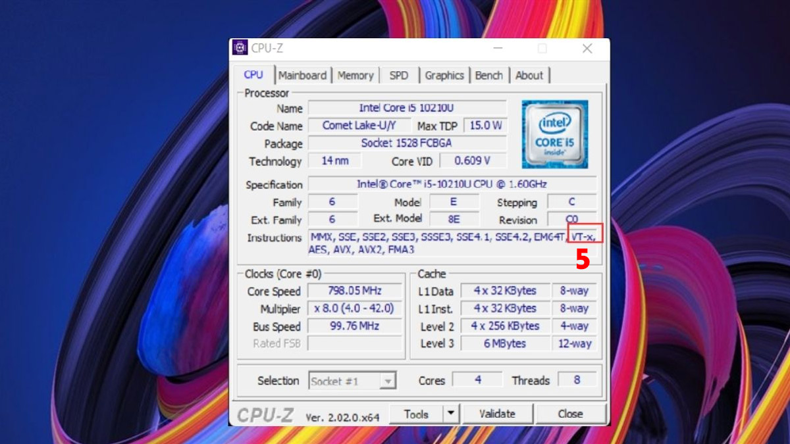Click the Specification field i5-10210U CPU @ 1.60GHz
This screenshot has height=444, width=790.
coord(452,184)
